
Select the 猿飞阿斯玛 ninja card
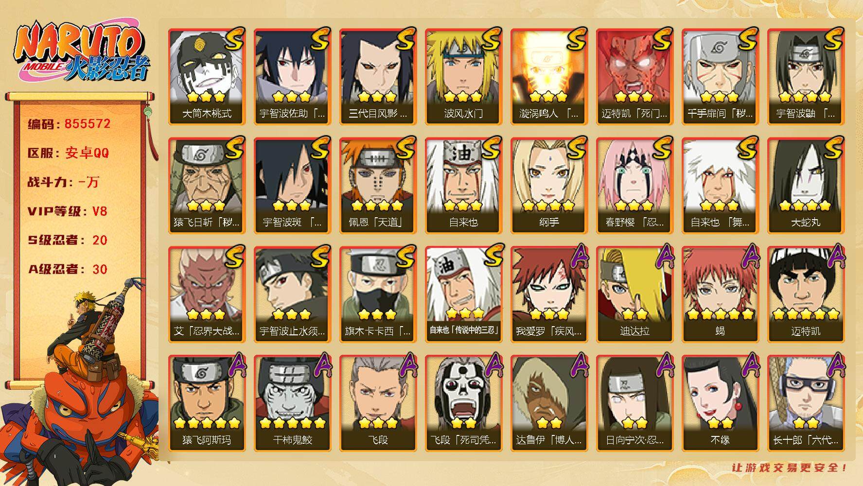point(207,403)
